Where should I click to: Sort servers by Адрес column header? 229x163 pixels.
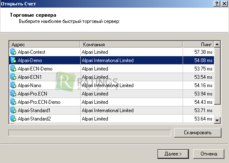[x=45, y=44]
